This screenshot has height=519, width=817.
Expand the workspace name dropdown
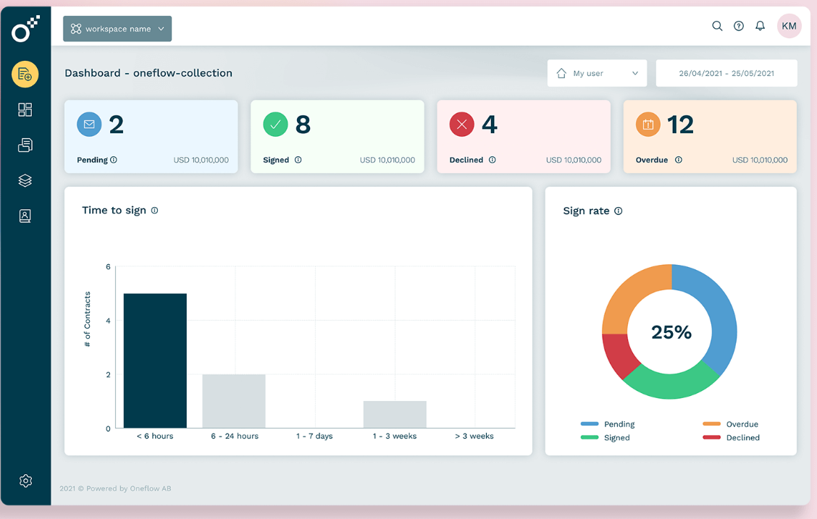tap(117, 28)
